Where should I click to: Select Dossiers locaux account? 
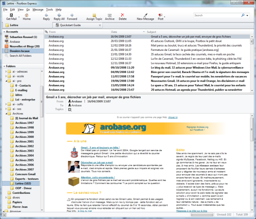[23, 51]
